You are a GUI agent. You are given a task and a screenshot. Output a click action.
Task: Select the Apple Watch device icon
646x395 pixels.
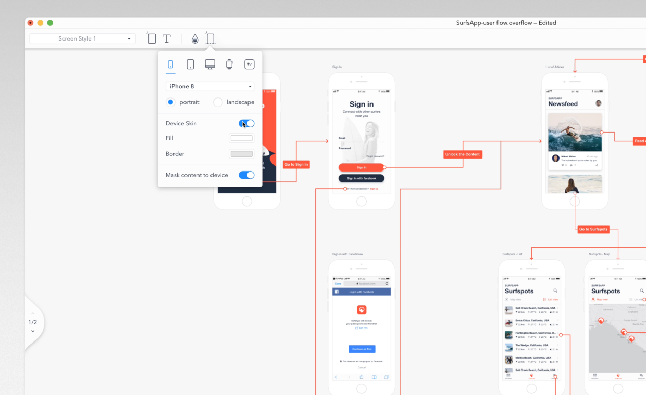[x=229, y=64]
